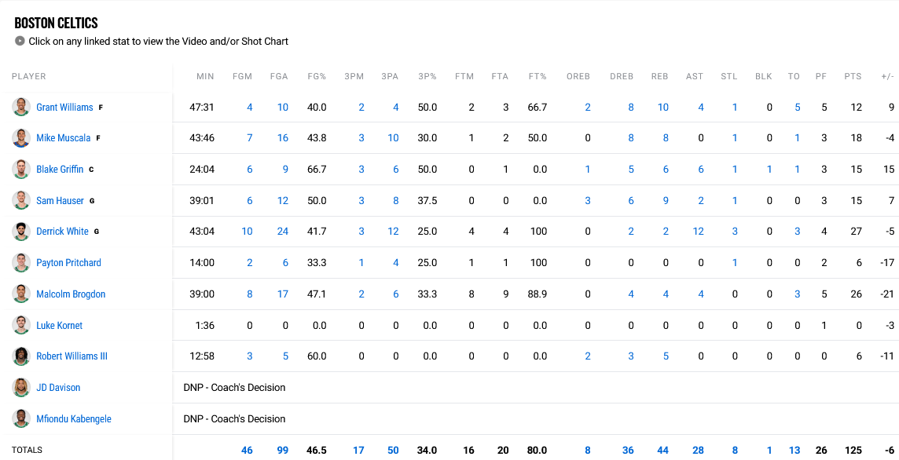Click JD Davison's player headshot
This screenshot has width=899, height=460.
20,387
